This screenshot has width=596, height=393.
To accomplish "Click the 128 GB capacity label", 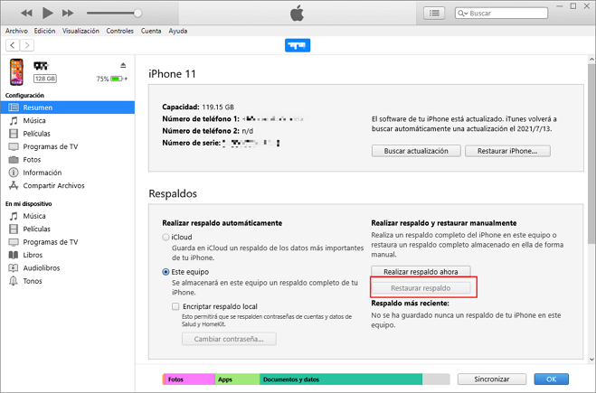I will (x=45, y=79).
